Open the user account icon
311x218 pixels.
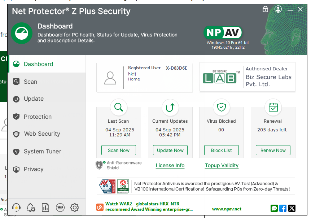point(278,9)
